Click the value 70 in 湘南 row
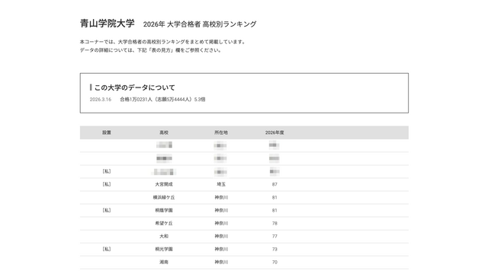The image size is (488, 274). point(274,262)
